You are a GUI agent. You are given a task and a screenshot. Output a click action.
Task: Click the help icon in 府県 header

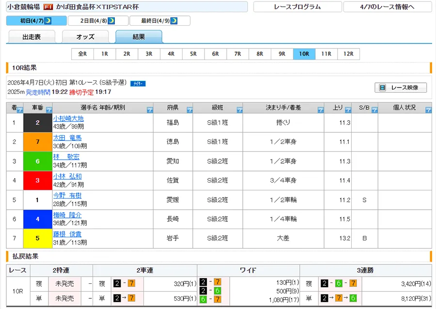click(189, 110)
